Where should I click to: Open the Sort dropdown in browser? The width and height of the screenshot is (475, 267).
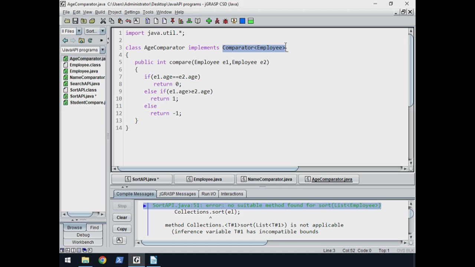click(102, 31)
